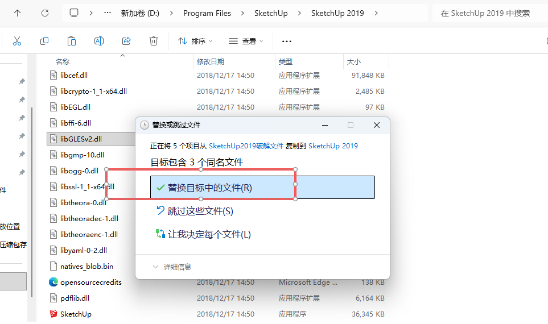The image size is (548, 324).
Task: Expand chevron after Program Files breadcrumb
Action: [x=242, y=13]
